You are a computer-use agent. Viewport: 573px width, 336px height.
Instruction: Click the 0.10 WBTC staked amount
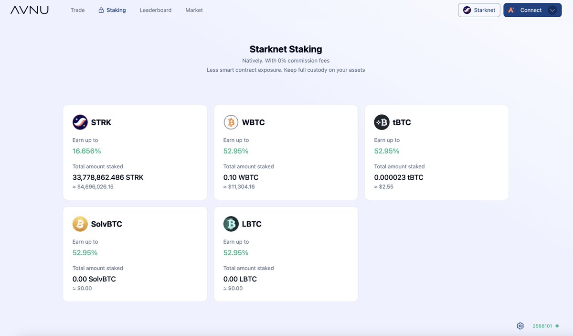241,177
